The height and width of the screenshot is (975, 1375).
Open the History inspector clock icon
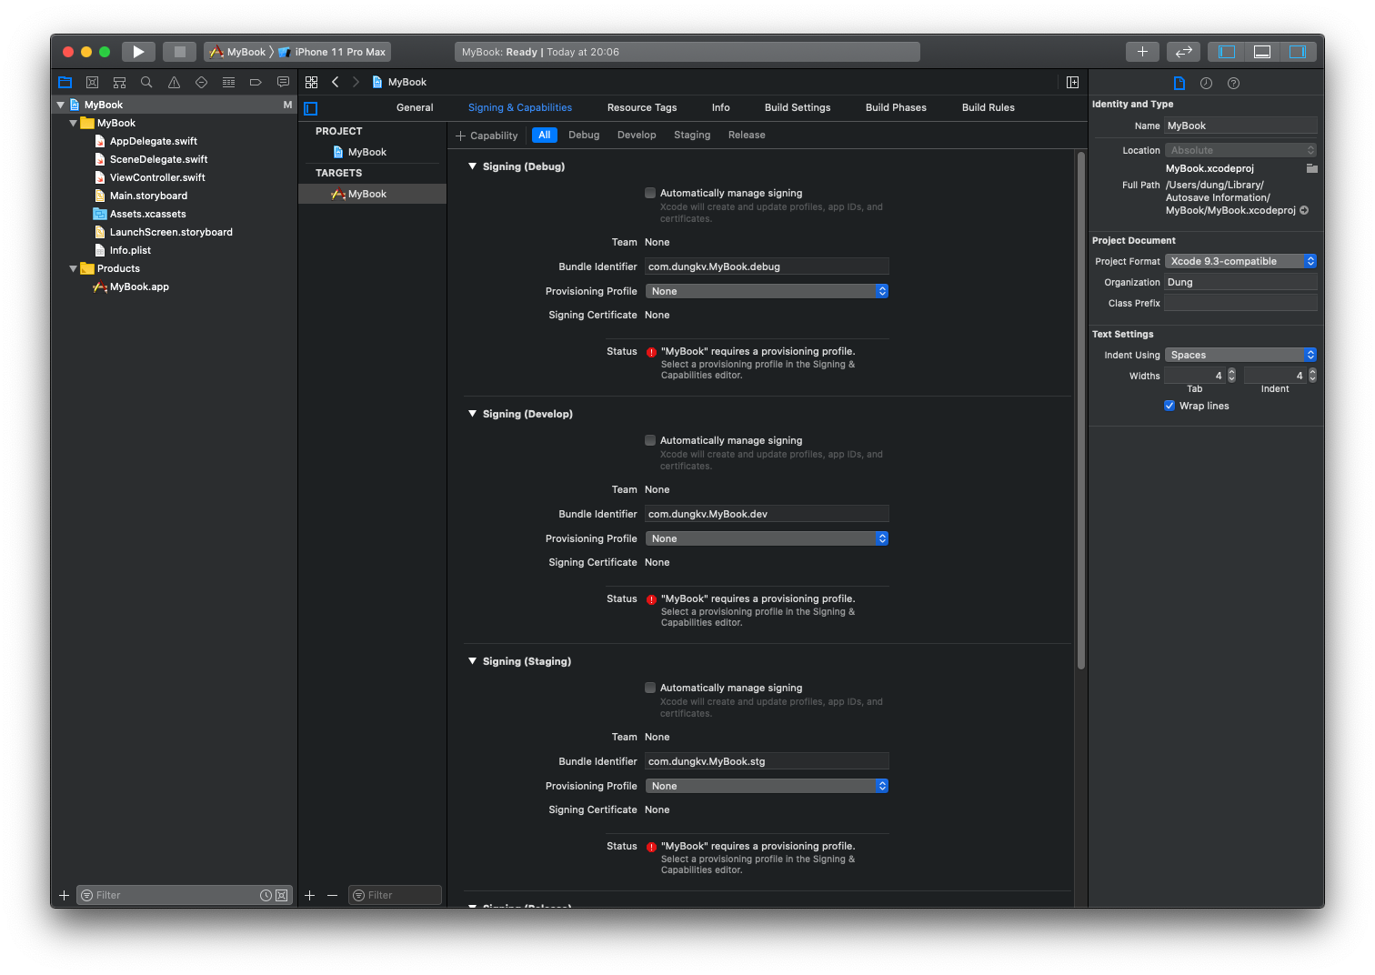(1206, 83)
